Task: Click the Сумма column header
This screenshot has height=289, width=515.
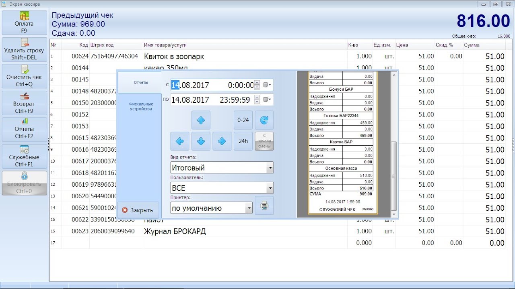Action: 484,45
